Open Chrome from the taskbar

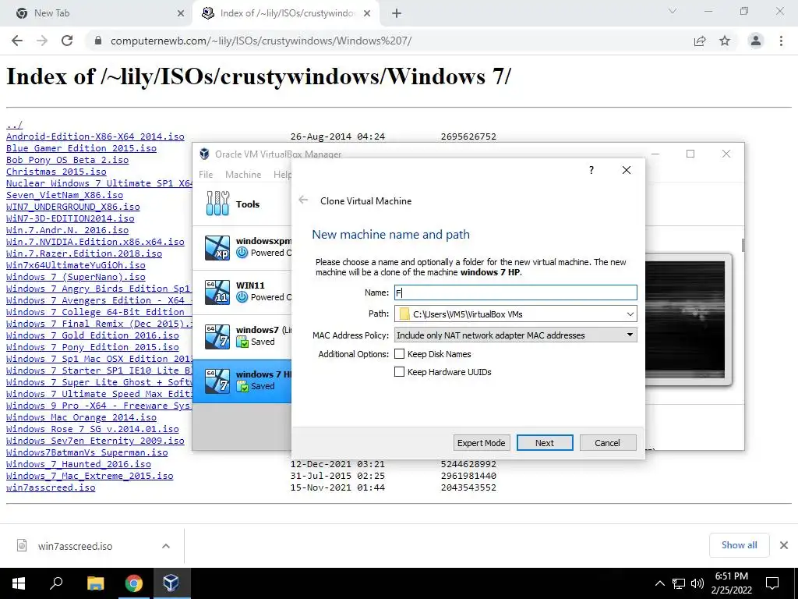[x=133, y=583]
